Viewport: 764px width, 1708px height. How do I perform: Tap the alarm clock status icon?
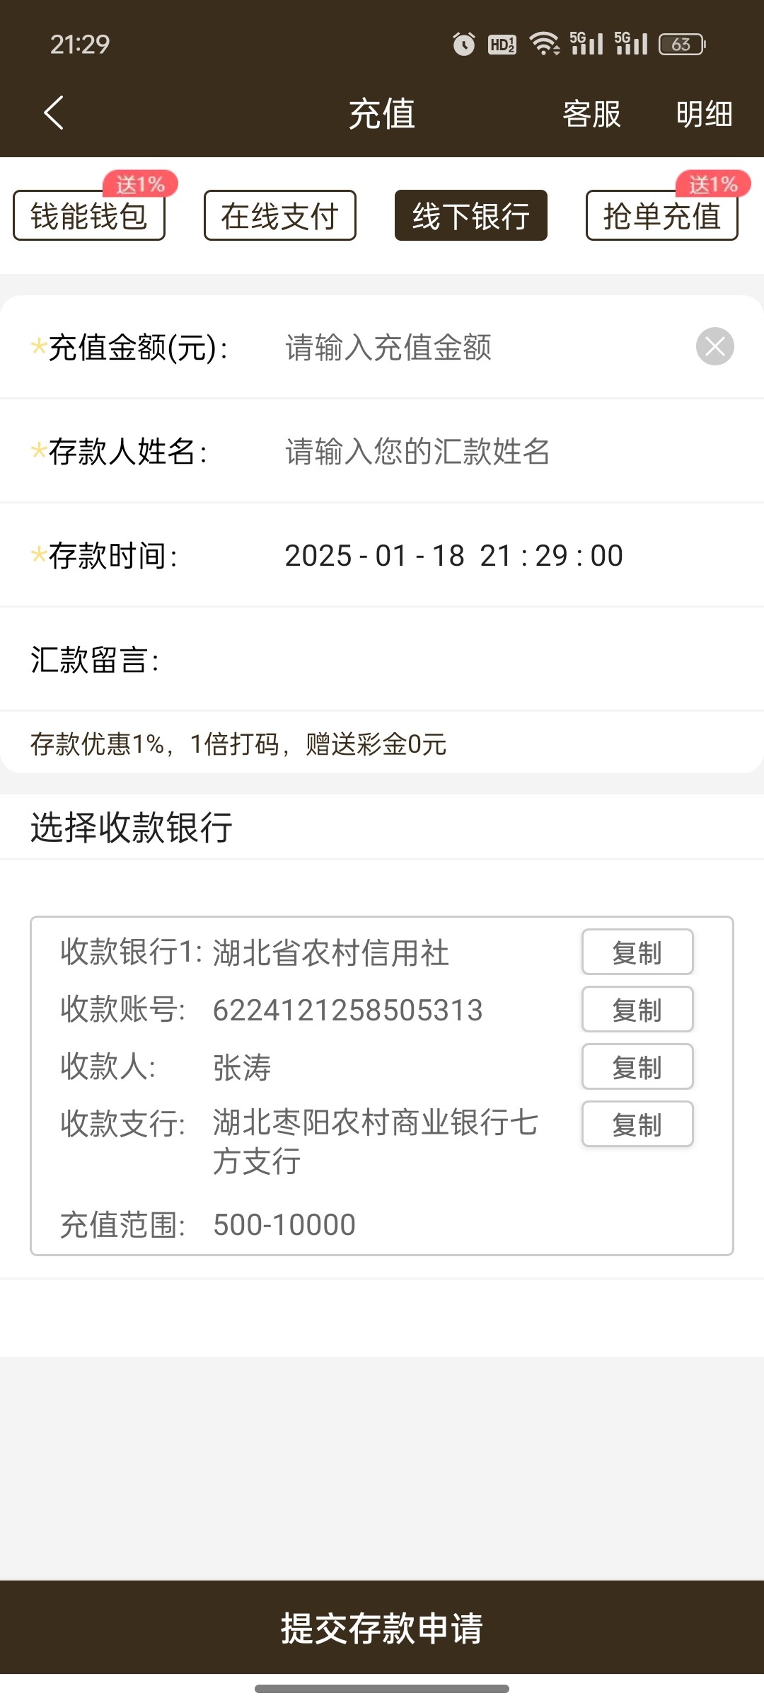464,45
